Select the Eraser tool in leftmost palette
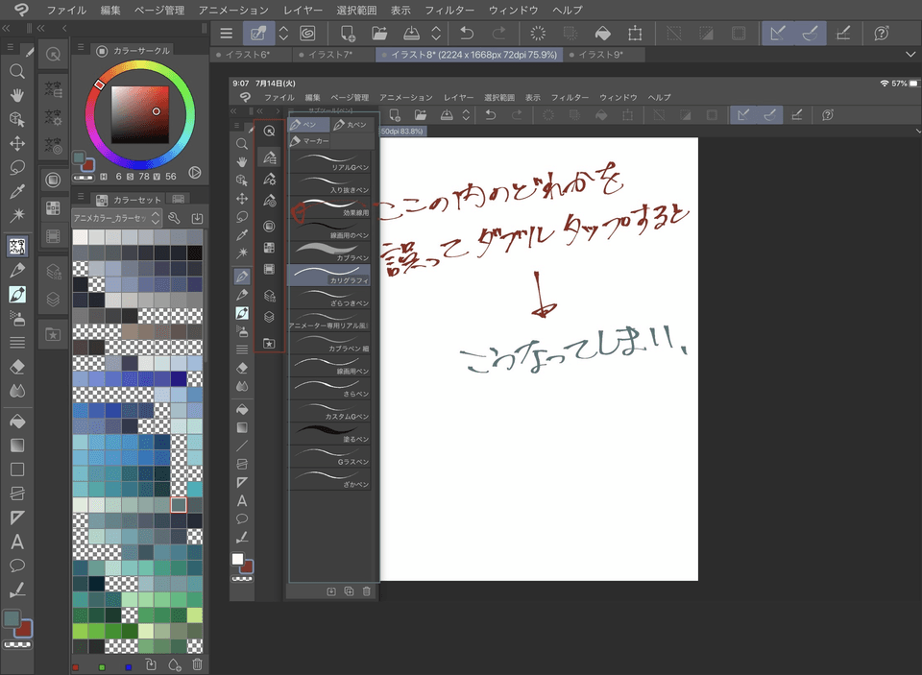The image size is (922, 675). point(17,367)
